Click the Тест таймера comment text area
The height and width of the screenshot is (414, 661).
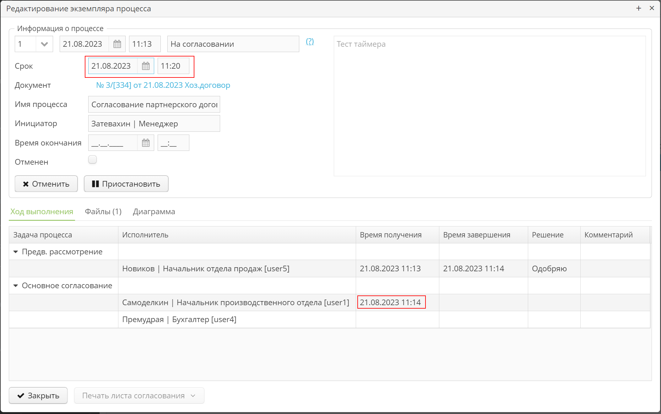click(x=489, y=106)
